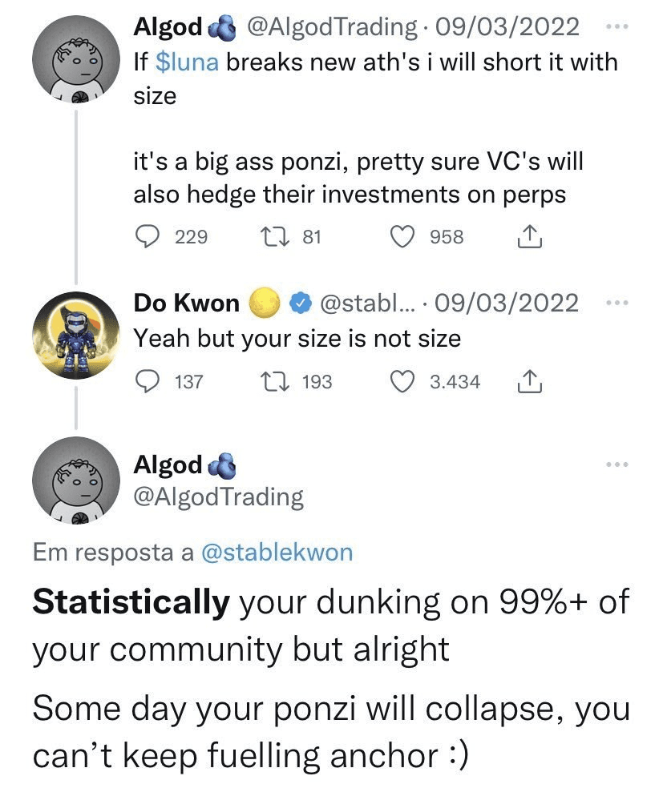
Task: Open Do Kwon's profile via display name
Action: tap(186, 303)
